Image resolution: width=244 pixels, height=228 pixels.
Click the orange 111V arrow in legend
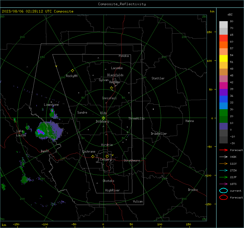(x=223, y=163)
